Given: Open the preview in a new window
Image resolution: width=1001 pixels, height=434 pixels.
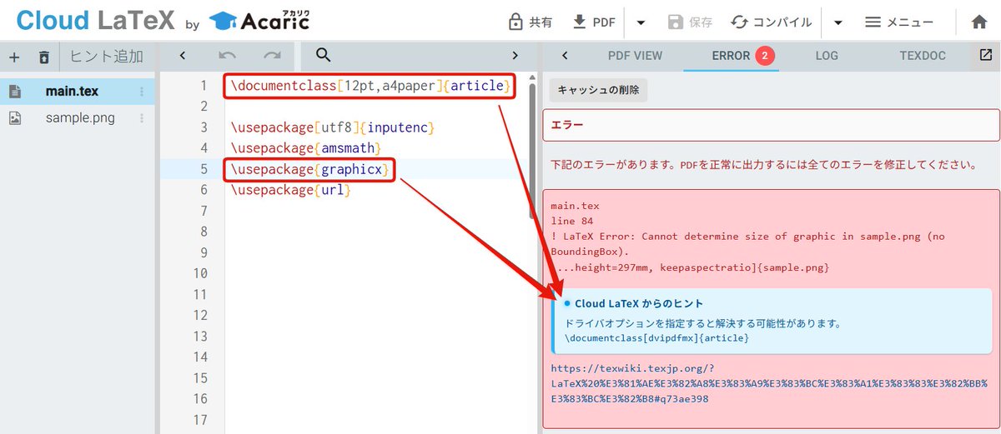Looking at the screenshot, I should coord(985,56).
